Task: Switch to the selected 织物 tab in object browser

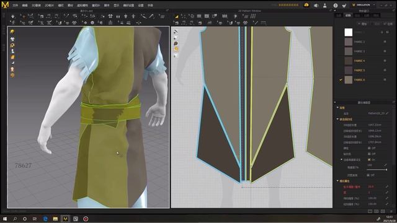Action: tap(348, 15)
